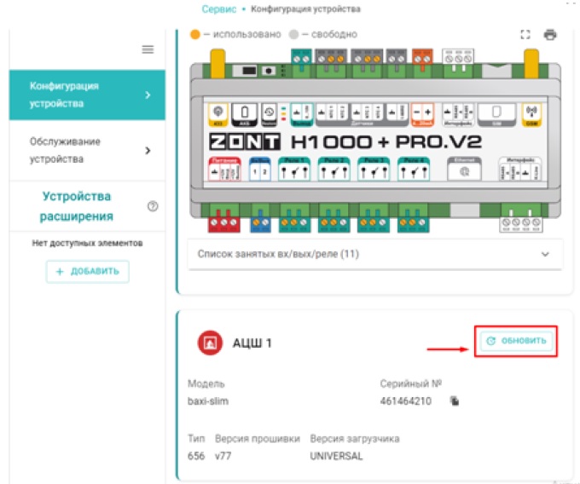Follow the Сервис breadcrumb link

coord(219,9)
